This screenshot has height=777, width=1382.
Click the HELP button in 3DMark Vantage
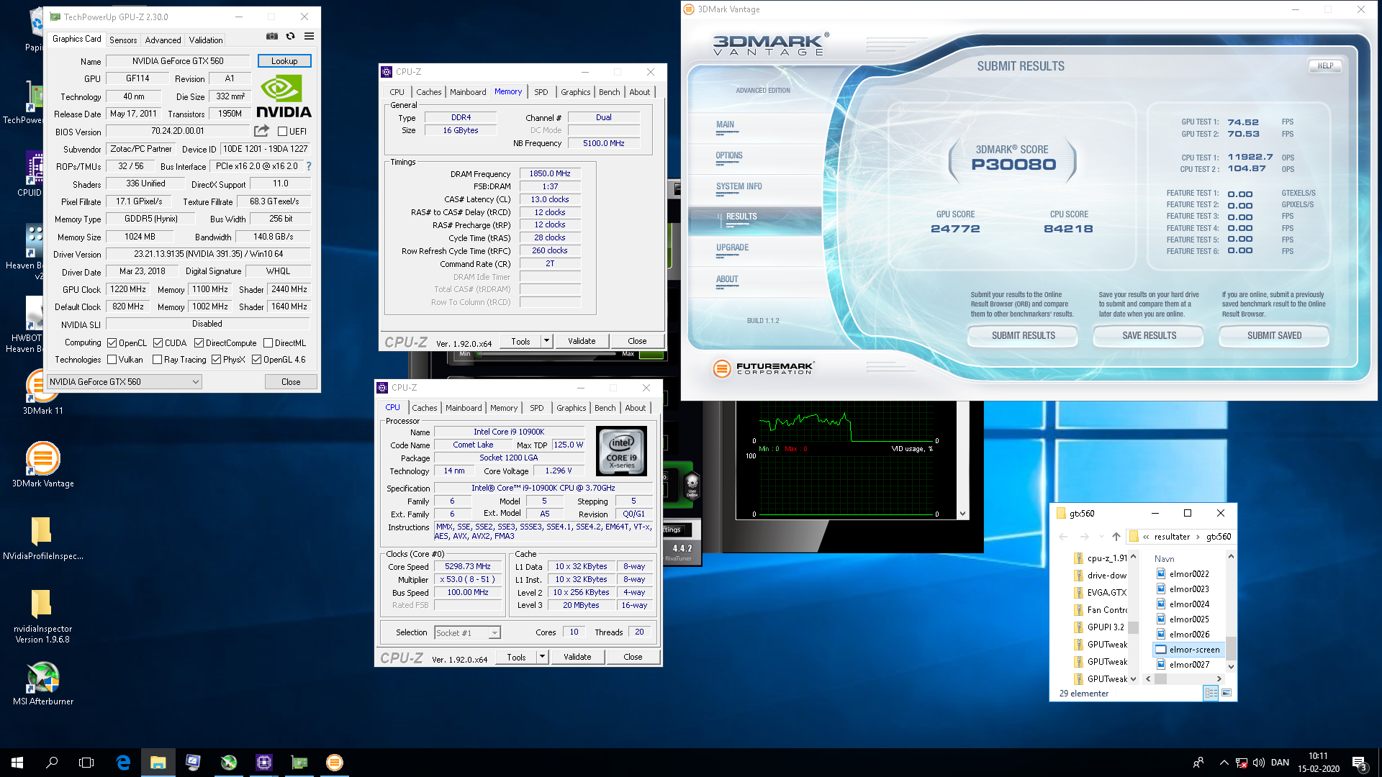(x=1325, y=65)
